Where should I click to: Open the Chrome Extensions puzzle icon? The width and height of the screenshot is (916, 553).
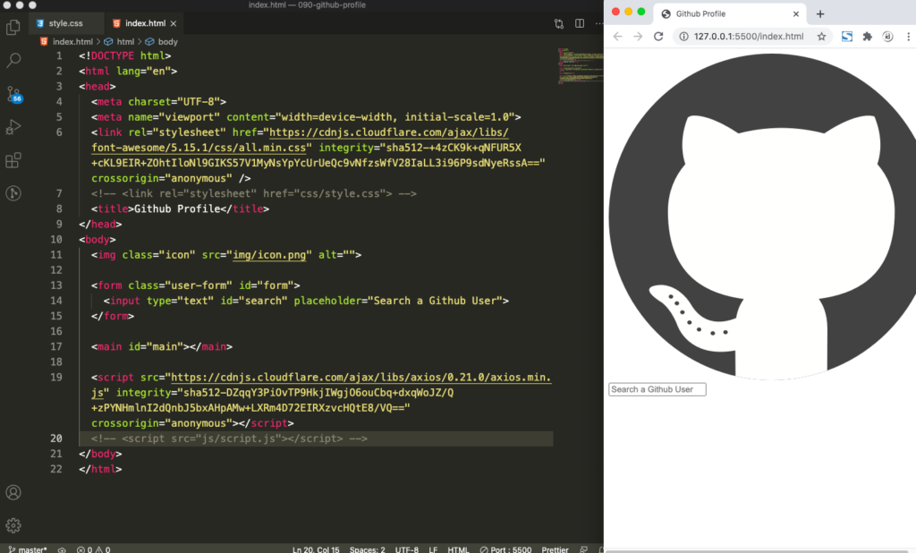point(868,37)
